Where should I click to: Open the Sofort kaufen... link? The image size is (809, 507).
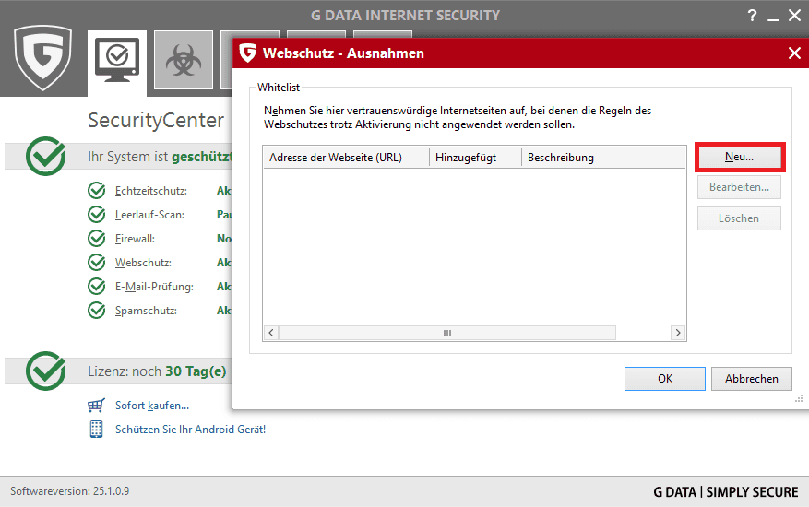[x=151, y=406]
